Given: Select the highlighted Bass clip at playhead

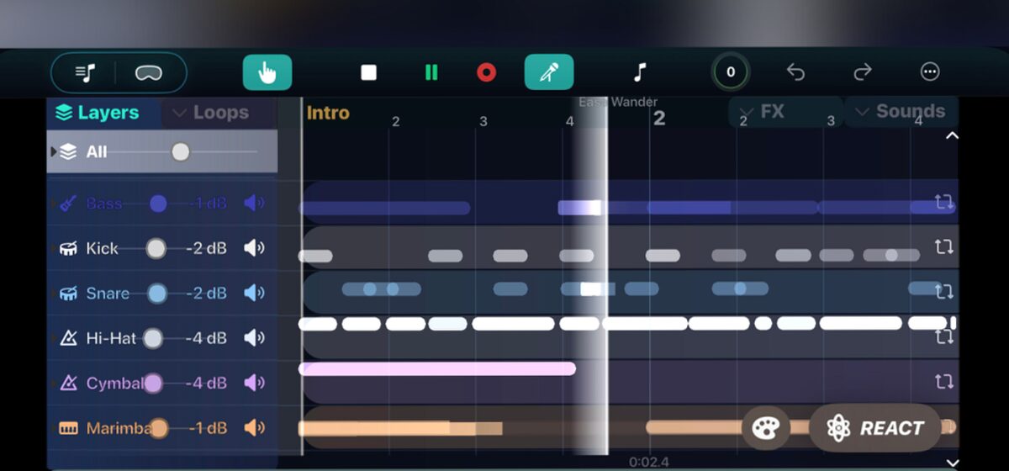Looking at the screenshot, I should pyautogui.click(x=580, y=208).
